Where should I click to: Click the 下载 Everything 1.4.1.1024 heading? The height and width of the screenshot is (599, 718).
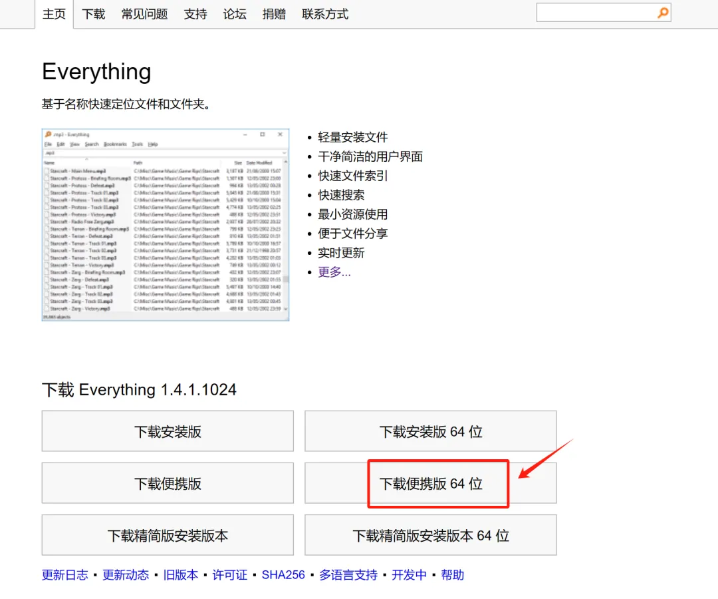[139, 389]
